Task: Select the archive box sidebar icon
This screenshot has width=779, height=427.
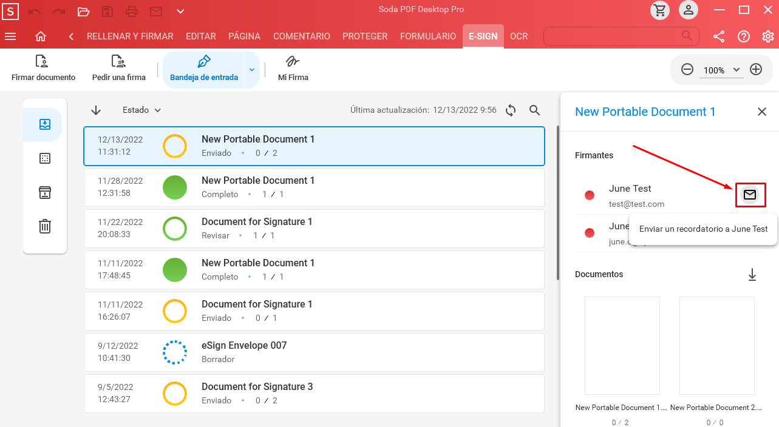Action: click(x=45, y=192)
